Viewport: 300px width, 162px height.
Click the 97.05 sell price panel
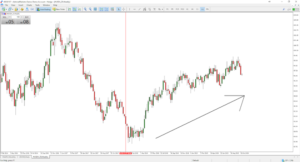[8, 22]
